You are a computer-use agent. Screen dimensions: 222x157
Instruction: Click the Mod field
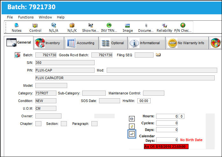click(162, 70)
